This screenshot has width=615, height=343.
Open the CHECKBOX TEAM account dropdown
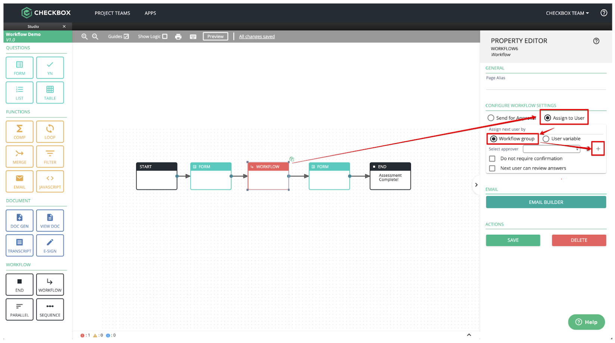click(567, 13)
